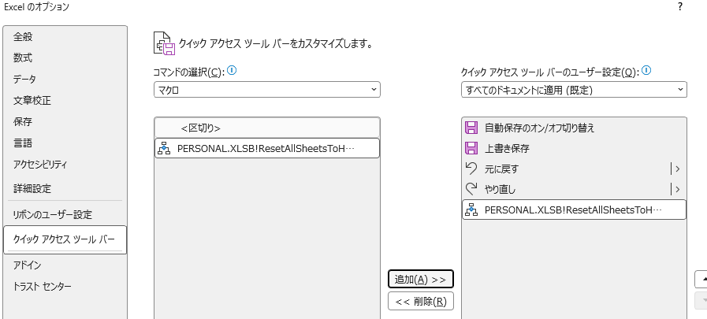This screenshot has height=319, width=707.
Task: Open the トラスト センター category
Action: click(x=65, y=286)
